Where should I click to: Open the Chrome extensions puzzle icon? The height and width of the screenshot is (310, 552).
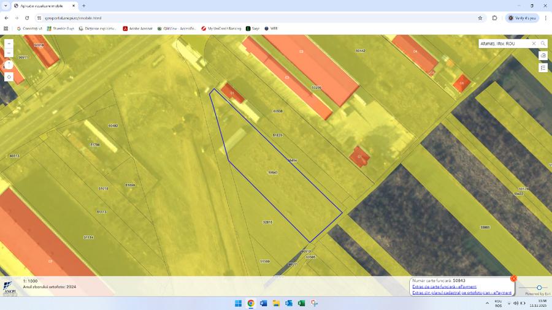494,18
